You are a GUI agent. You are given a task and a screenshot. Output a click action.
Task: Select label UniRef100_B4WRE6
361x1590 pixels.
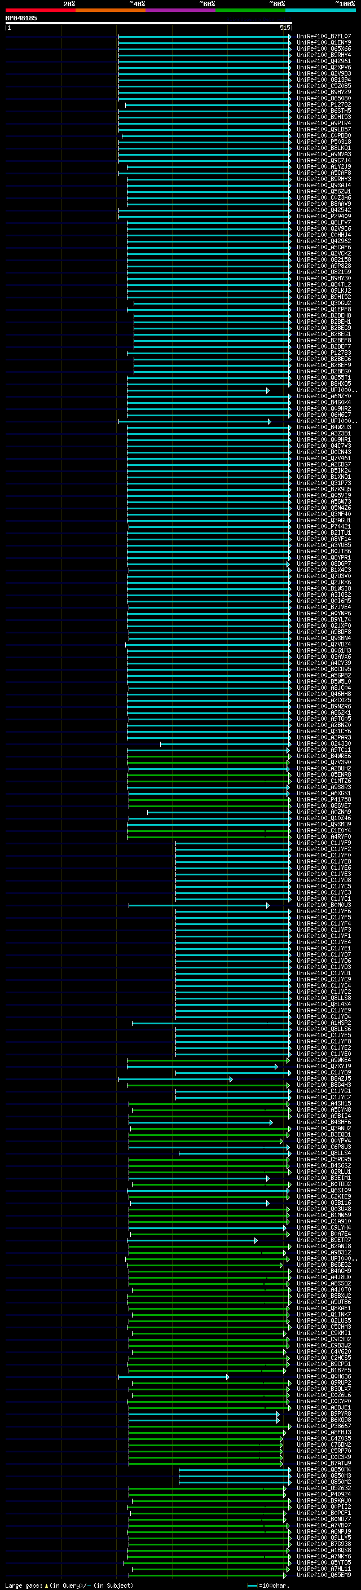[324, 756]
